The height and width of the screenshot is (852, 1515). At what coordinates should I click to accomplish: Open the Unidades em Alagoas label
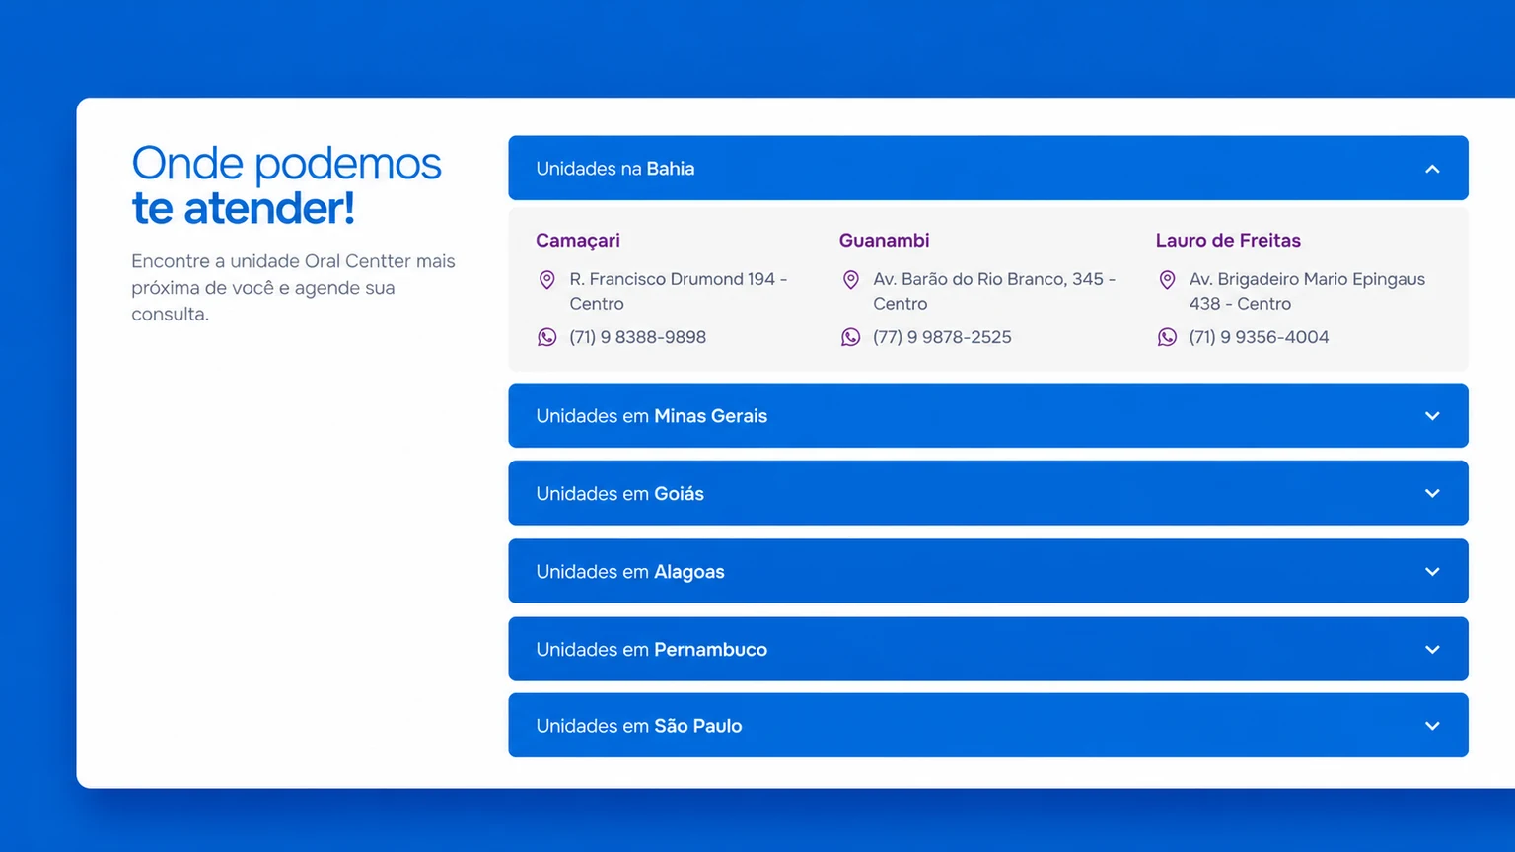(630, 572)
